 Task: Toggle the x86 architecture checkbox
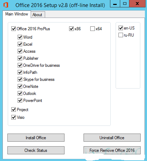tap(71, 29)
